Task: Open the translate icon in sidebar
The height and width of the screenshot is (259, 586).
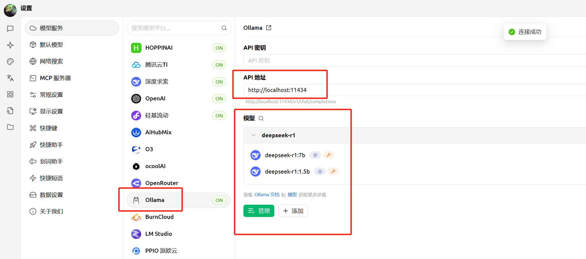Action: coord(10,78)
